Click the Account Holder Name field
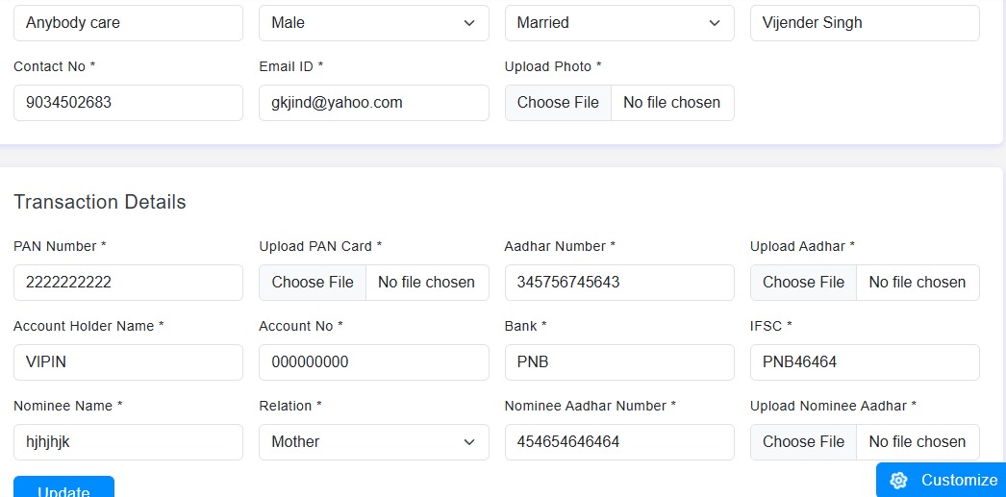 [x=128, y=362]
